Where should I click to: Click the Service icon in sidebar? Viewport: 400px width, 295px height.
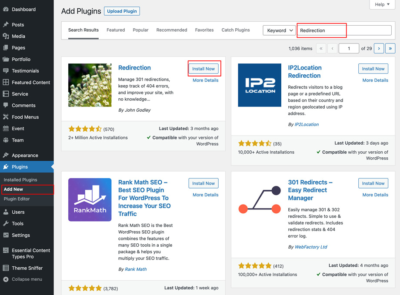(6, 94)
